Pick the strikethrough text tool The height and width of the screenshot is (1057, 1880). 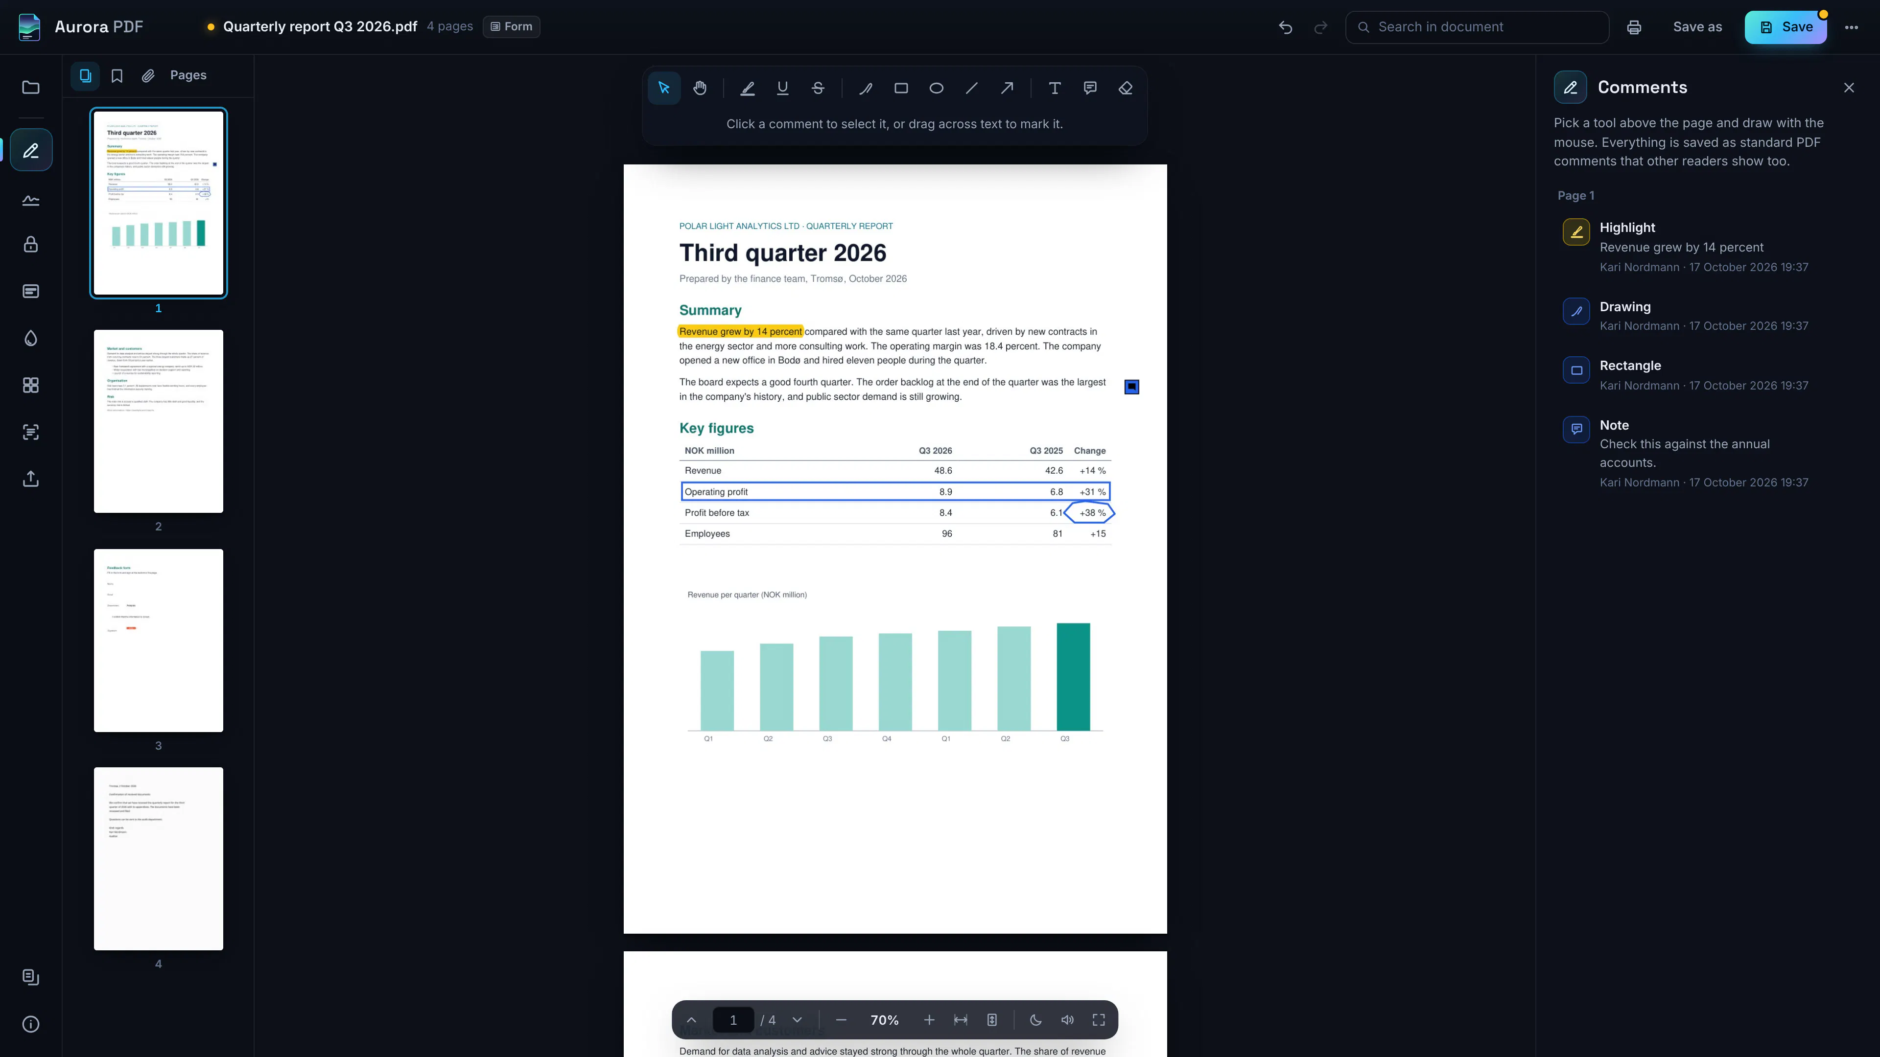818,88
